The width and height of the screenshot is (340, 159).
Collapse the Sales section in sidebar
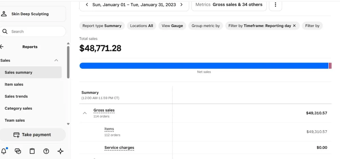tap(56, 60)
